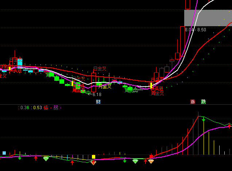Click the green "跌" marker icon
Image resolution: width=232 pixels, height=171 pixels.
pos(204,102)
